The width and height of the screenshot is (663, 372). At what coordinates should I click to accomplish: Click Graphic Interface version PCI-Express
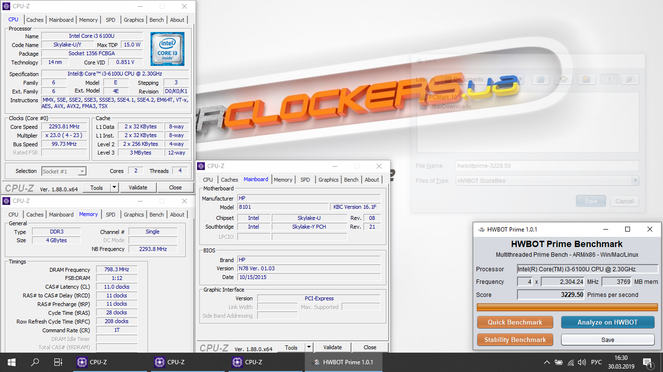(319, 298)
